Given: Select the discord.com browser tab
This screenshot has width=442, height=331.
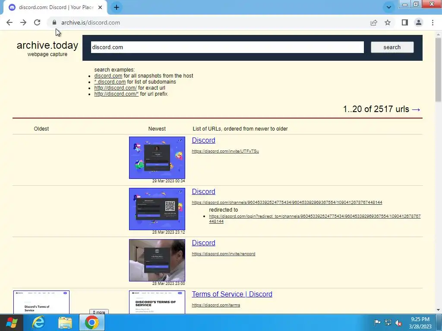Looking at the screenshot, I should pos(56,7).
